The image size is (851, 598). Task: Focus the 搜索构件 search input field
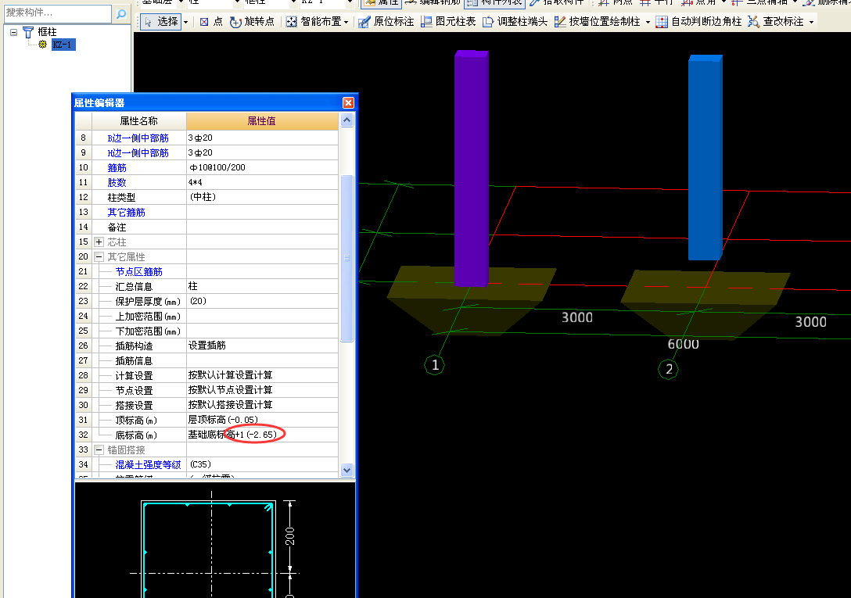tap(58, 13)
